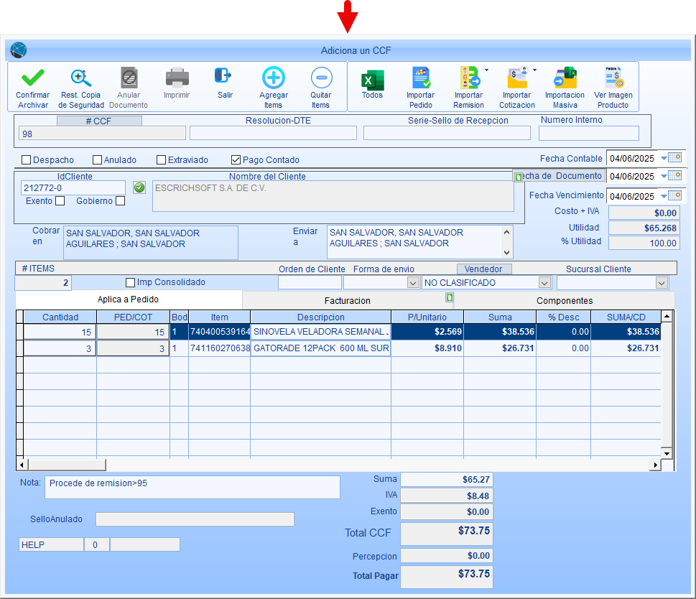
Task: Uncheck the Pago Contado checkbox
Action: (236, 160)
